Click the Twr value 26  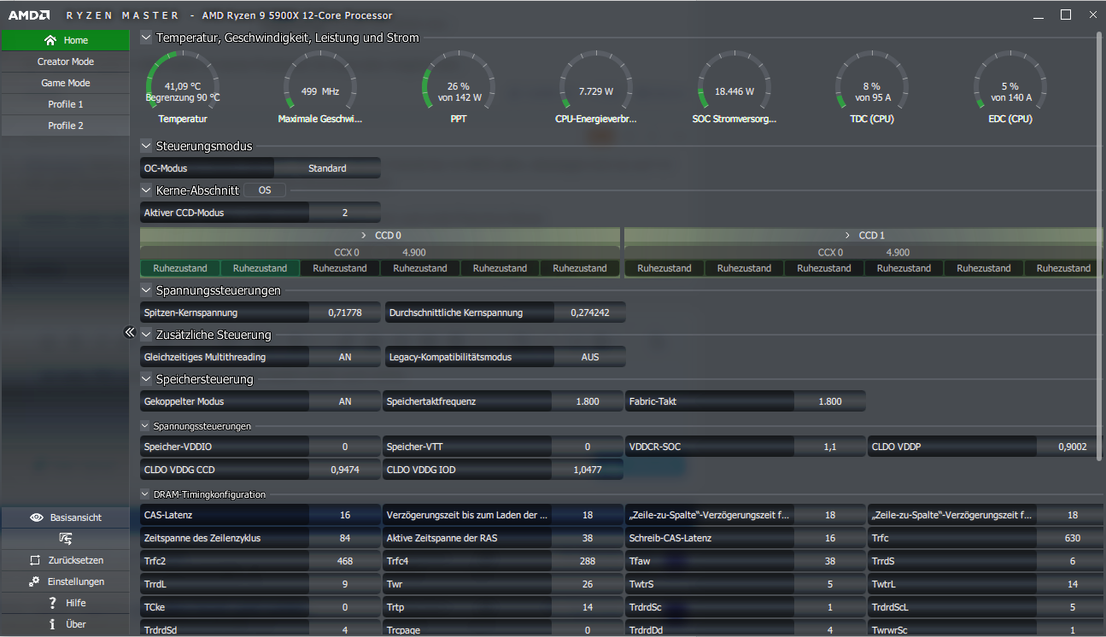click(x=588, y=584)
